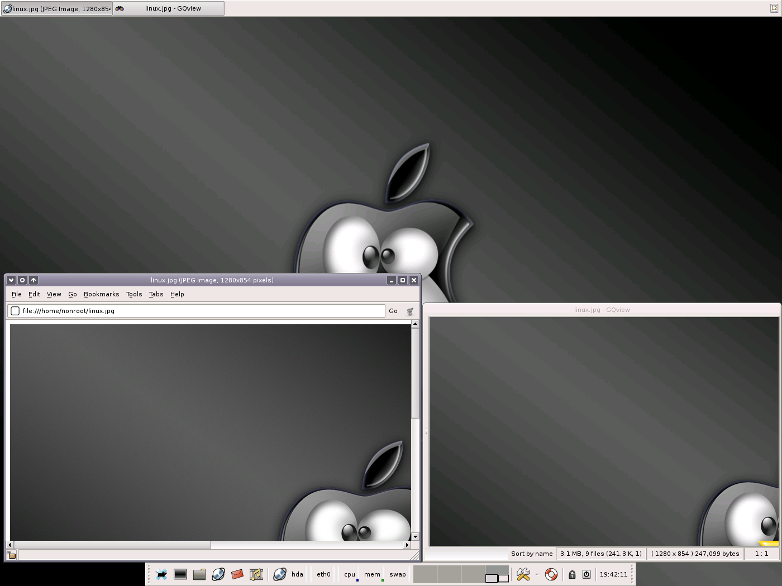Click the lifebuoy help icon
Image resolution: width=782 pixels, height=586 pixels.
pos(551,574)
